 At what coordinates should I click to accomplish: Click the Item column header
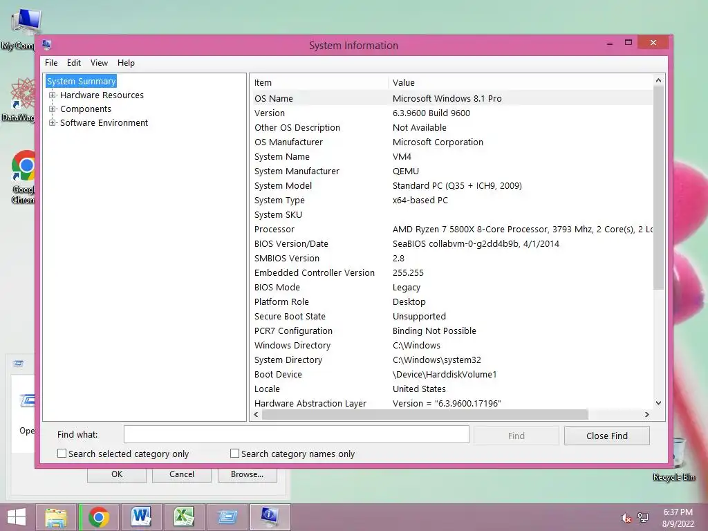319,83
